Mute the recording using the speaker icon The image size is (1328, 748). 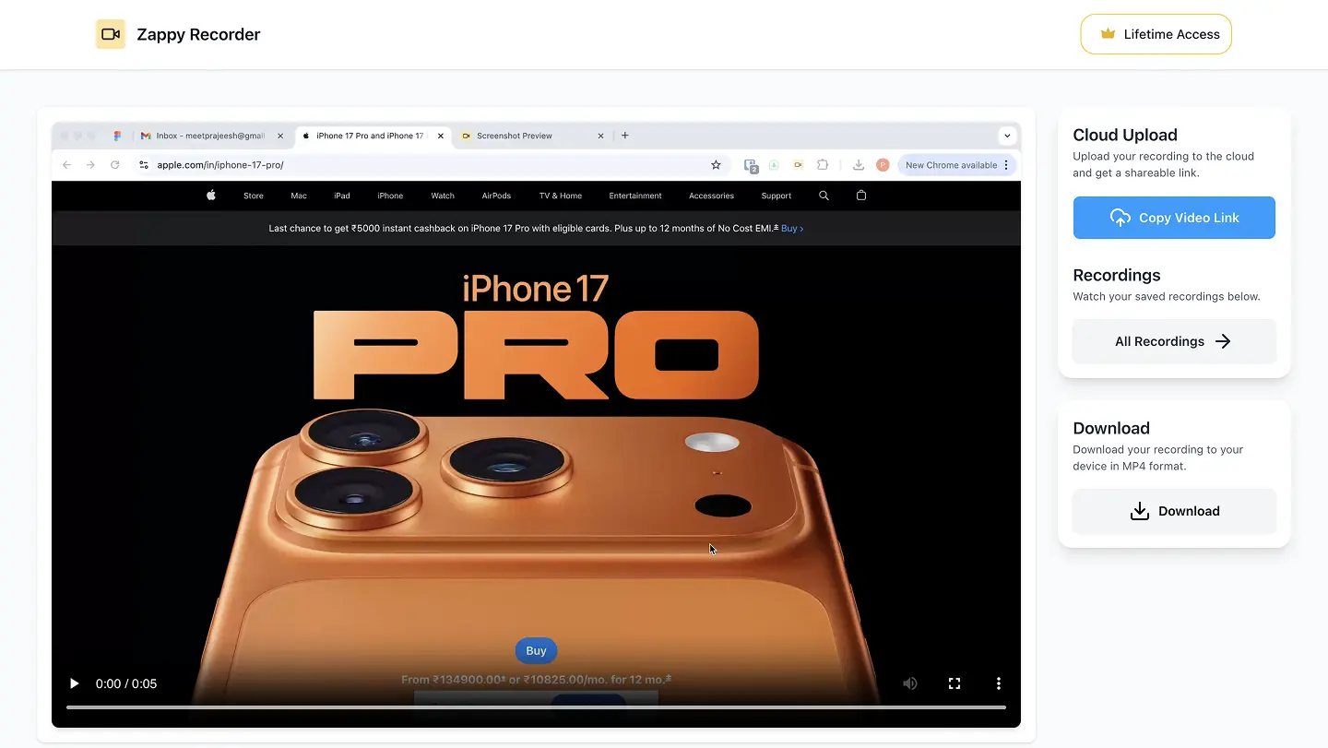click(910, 683)
